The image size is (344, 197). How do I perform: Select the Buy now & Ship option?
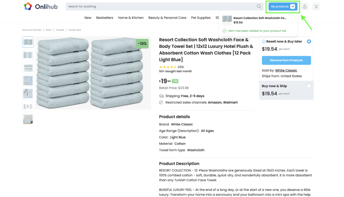tap(309, 86)
